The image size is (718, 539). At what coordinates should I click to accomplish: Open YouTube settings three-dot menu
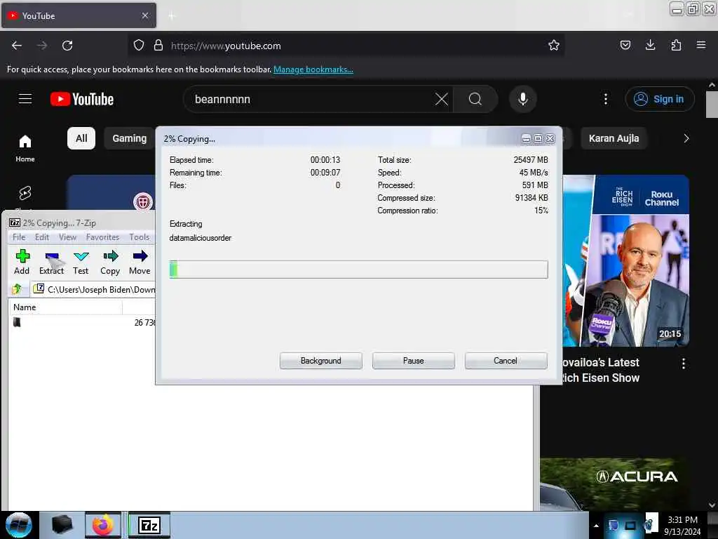605,99
